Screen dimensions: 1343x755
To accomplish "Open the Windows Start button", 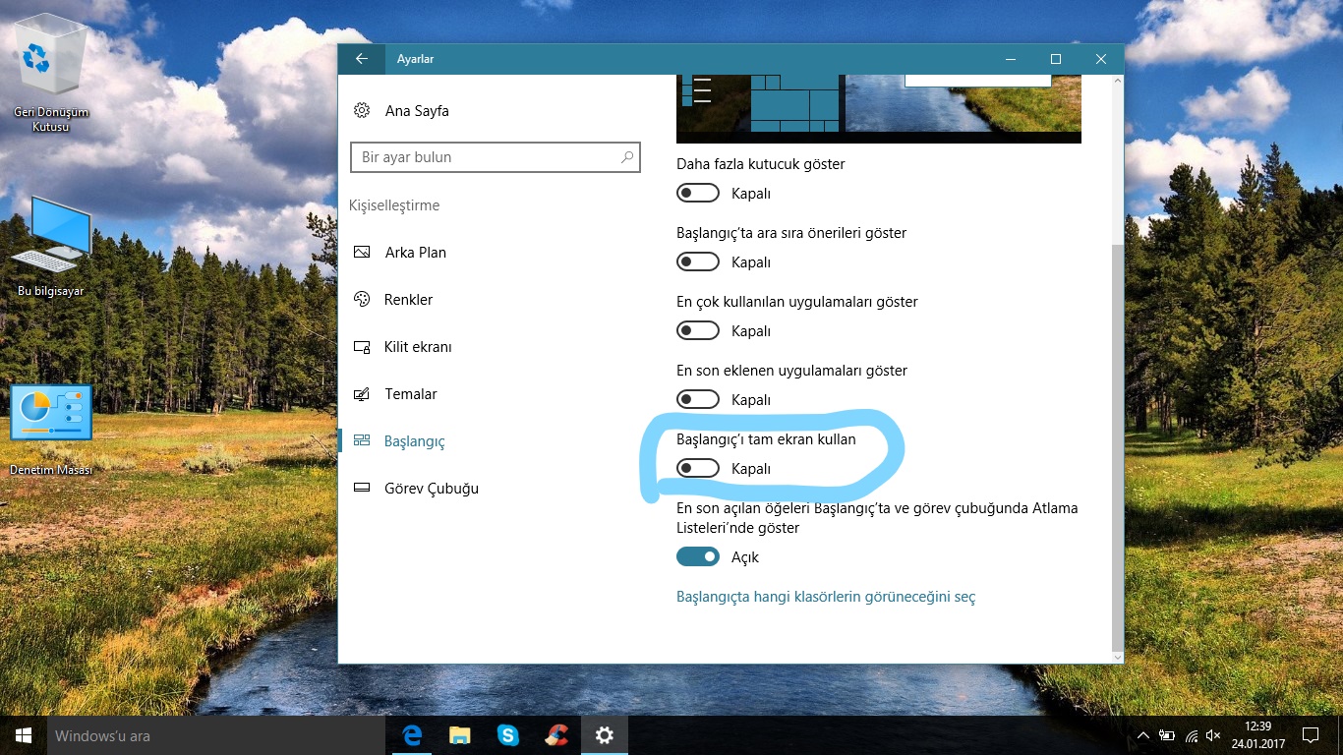I will (x=24, y=735).
